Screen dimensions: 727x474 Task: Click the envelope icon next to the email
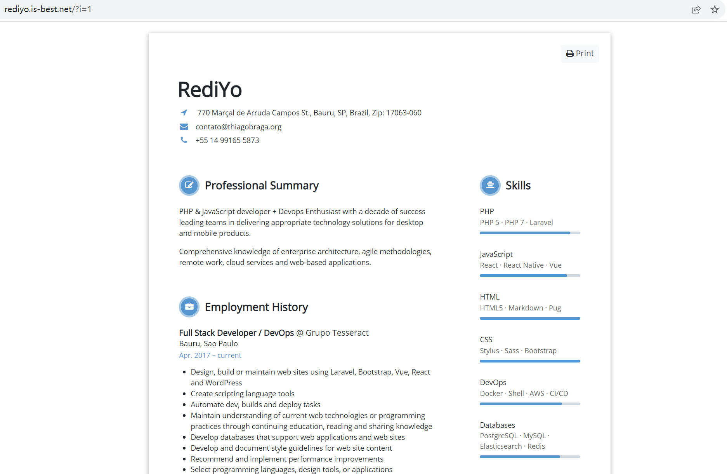(184, 127)
